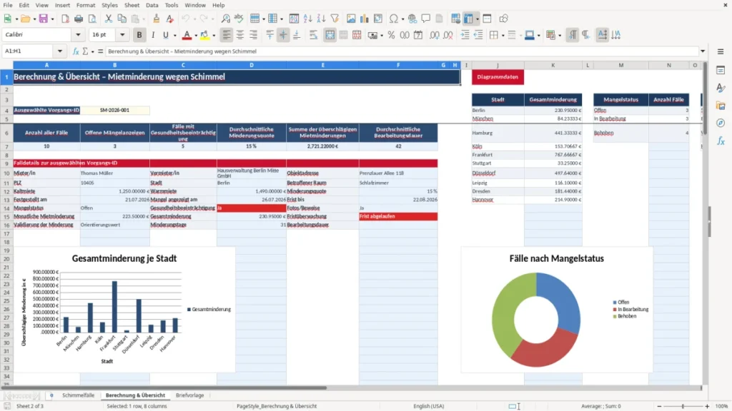Open sidebar Navigator deck
The image size is (732, 411).
(721, 123)
